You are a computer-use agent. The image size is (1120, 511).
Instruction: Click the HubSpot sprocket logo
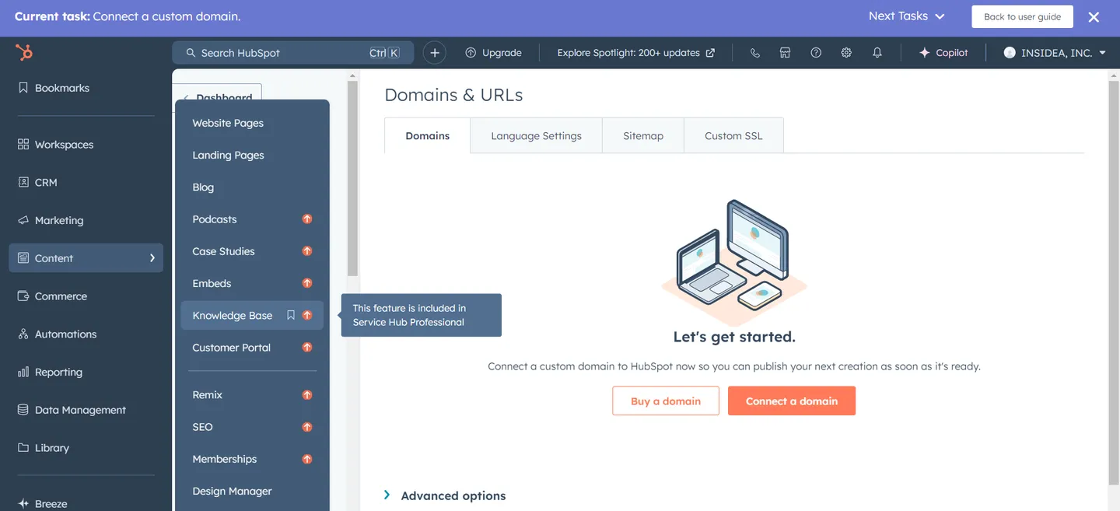tap(24, 53)
